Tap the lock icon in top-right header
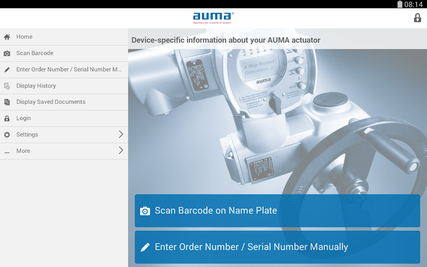Screen dimensions: 427x267 [417, 18]
